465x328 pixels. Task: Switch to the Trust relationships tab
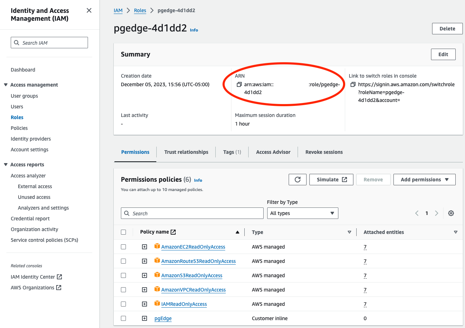(186, 152)
